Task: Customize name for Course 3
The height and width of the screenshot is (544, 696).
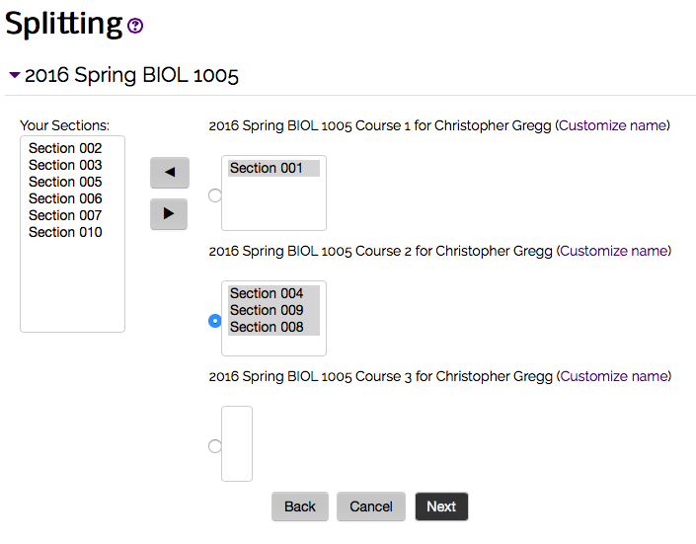Action: click(x=614, y=376)
